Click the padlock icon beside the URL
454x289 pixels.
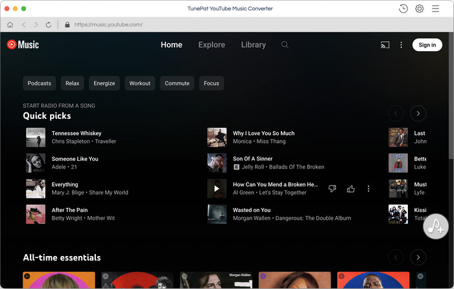tap(67, 25)
